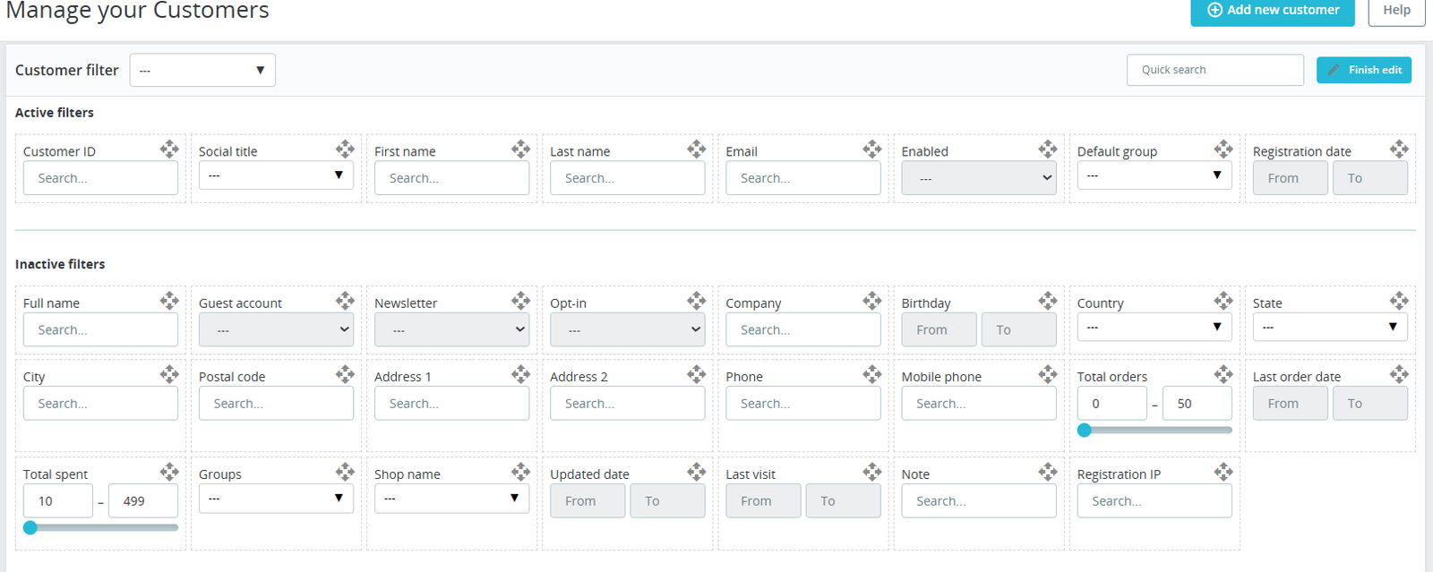1433x572 pixels.
Task: Open the Customer filter dropdown
Action: (x=202, y=70)
